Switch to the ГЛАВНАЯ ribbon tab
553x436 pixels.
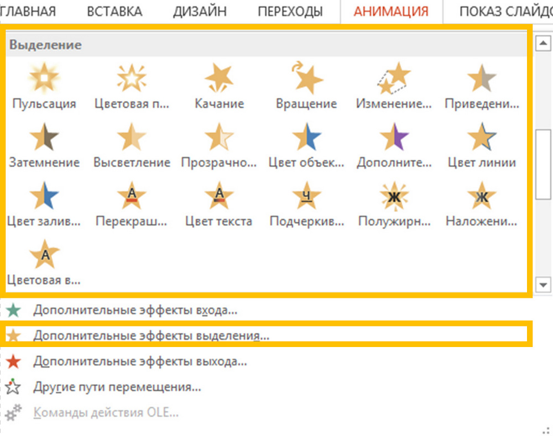coord(27,11)
